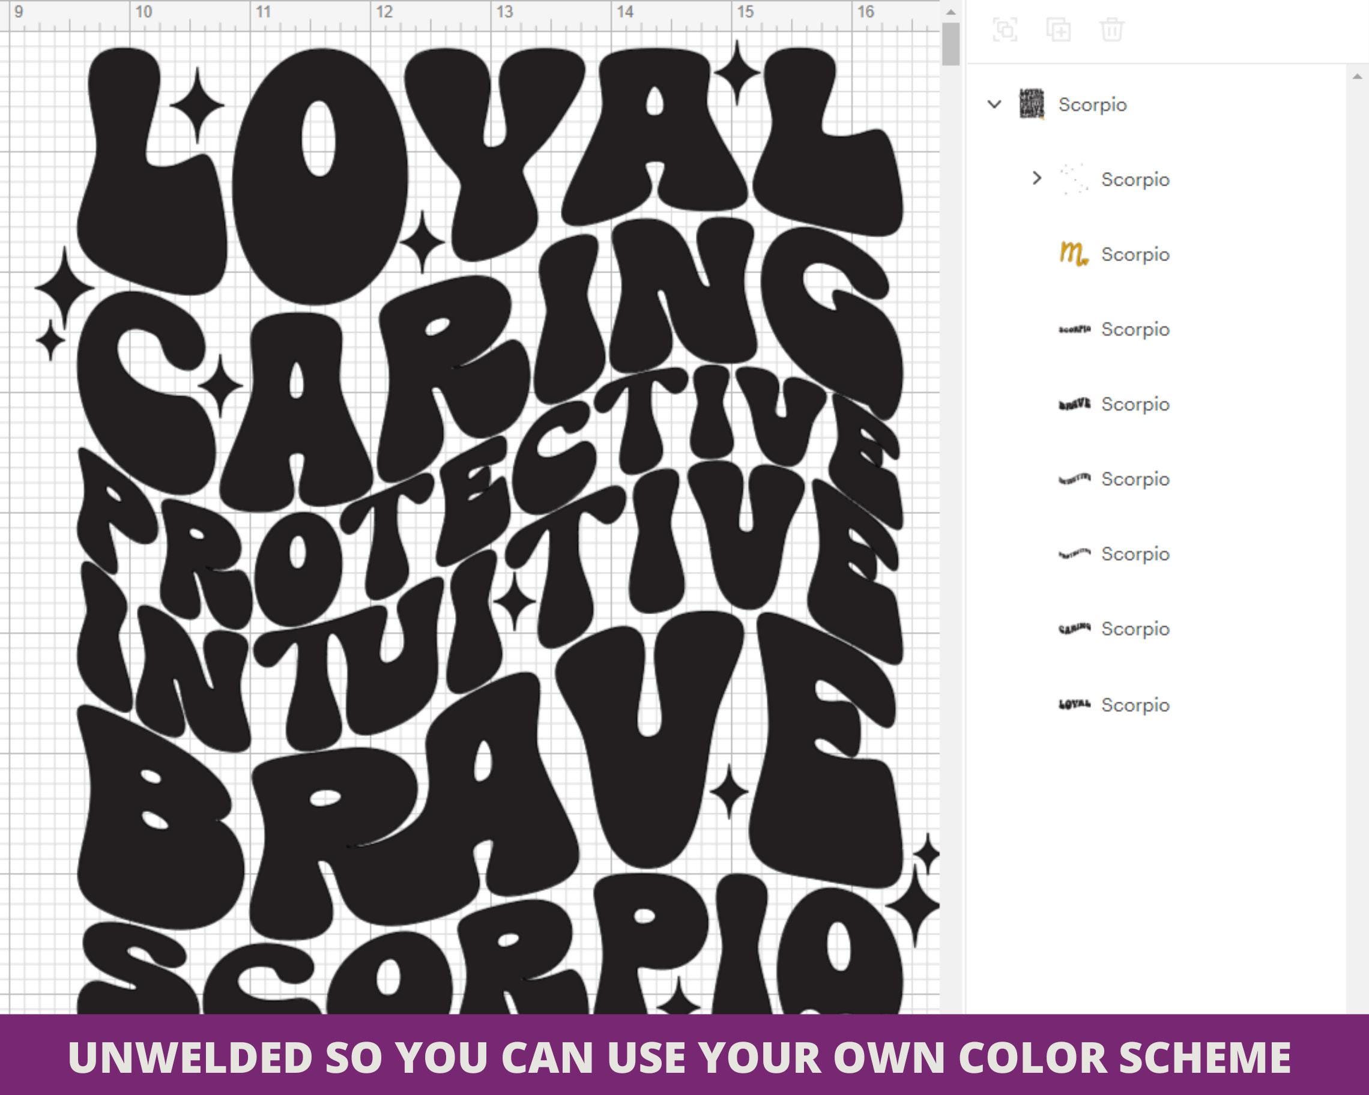
Task: Click the Delete trash can icon
Action: coord(1111,29)
